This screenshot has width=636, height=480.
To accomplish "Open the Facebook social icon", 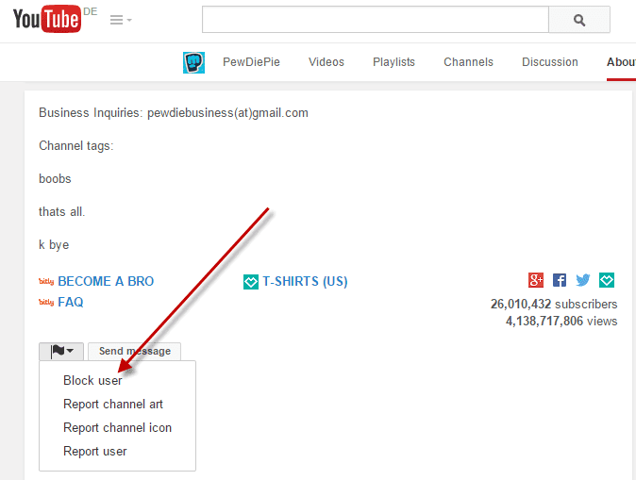I will [560, 280].
